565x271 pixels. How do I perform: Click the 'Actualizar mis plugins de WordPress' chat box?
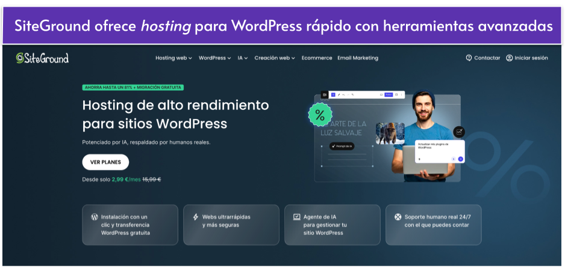pyautogui.click(x=440, y=151)
